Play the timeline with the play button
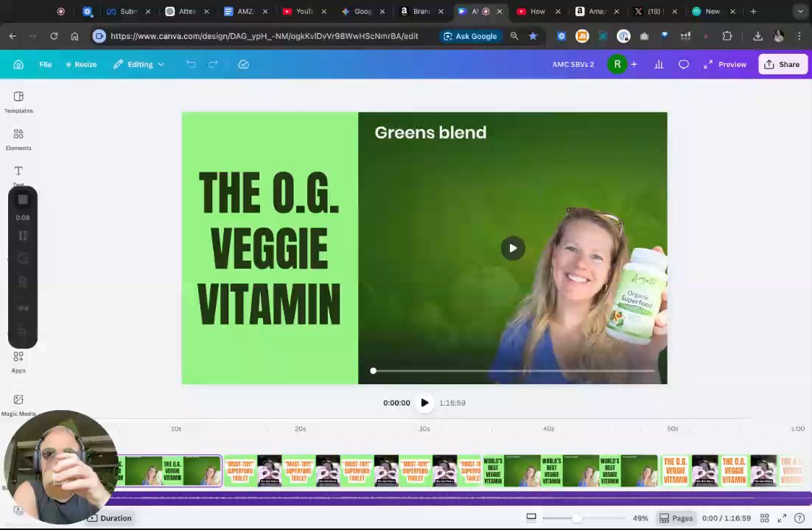This screenshot has height=530, width=812. 424,403
